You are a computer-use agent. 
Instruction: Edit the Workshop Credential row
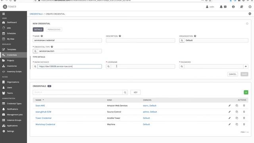pos(229,124)
